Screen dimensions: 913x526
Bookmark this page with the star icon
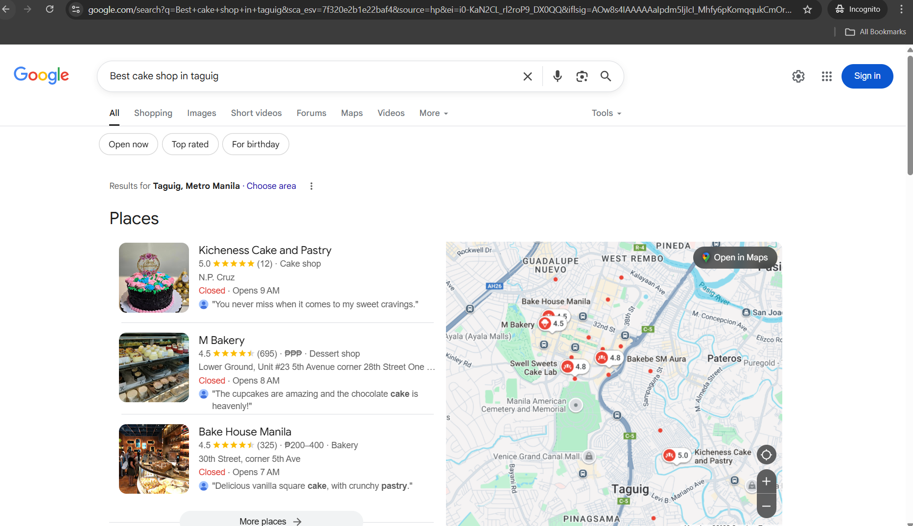(808, 9)
